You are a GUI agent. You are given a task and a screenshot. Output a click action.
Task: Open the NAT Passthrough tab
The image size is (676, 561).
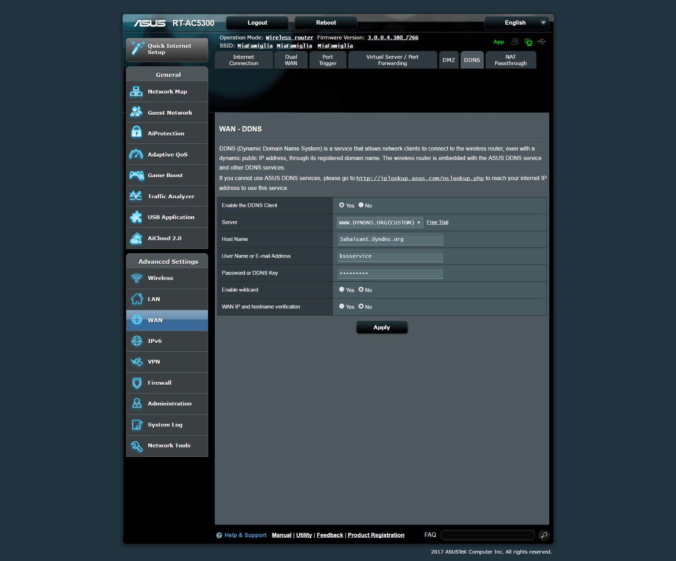[511, 60]
